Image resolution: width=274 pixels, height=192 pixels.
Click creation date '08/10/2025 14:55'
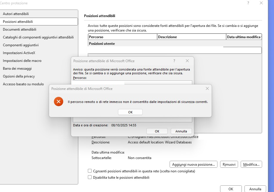click(124, 125)
